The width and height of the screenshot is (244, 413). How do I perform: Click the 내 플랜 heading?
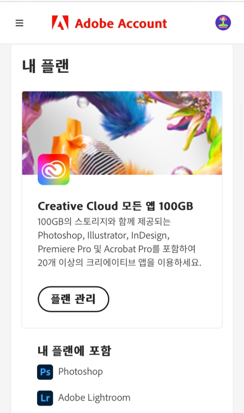coord(45,65)
